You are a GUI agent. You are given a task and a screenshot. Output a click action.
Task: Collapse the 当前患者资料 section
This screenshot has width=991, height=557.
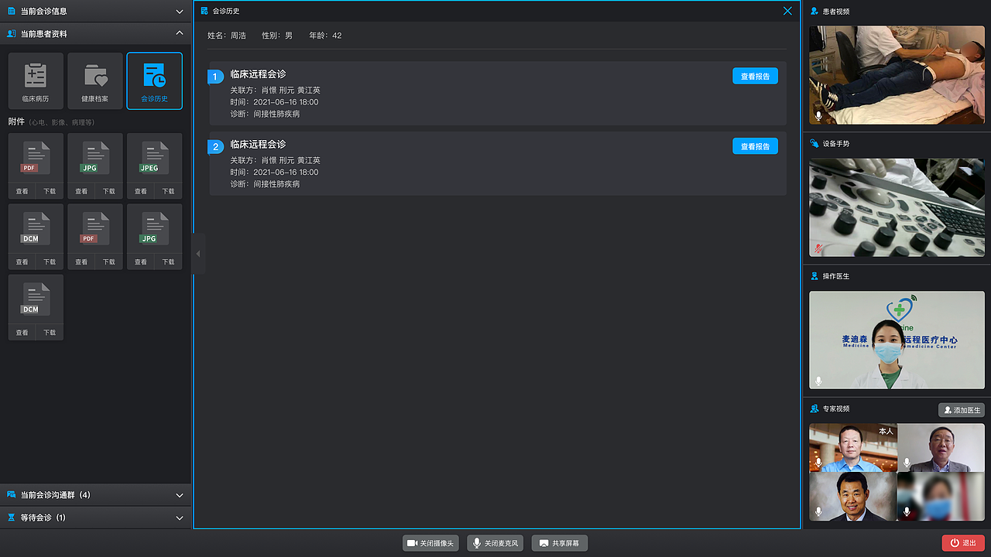180,33
